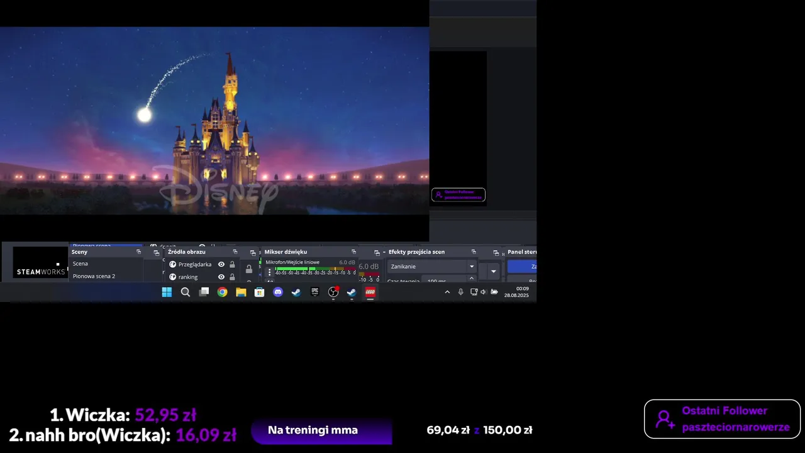Toggle visibility of ranking source
The width and height of the screenshot is (805, 453).
(221, 277)
